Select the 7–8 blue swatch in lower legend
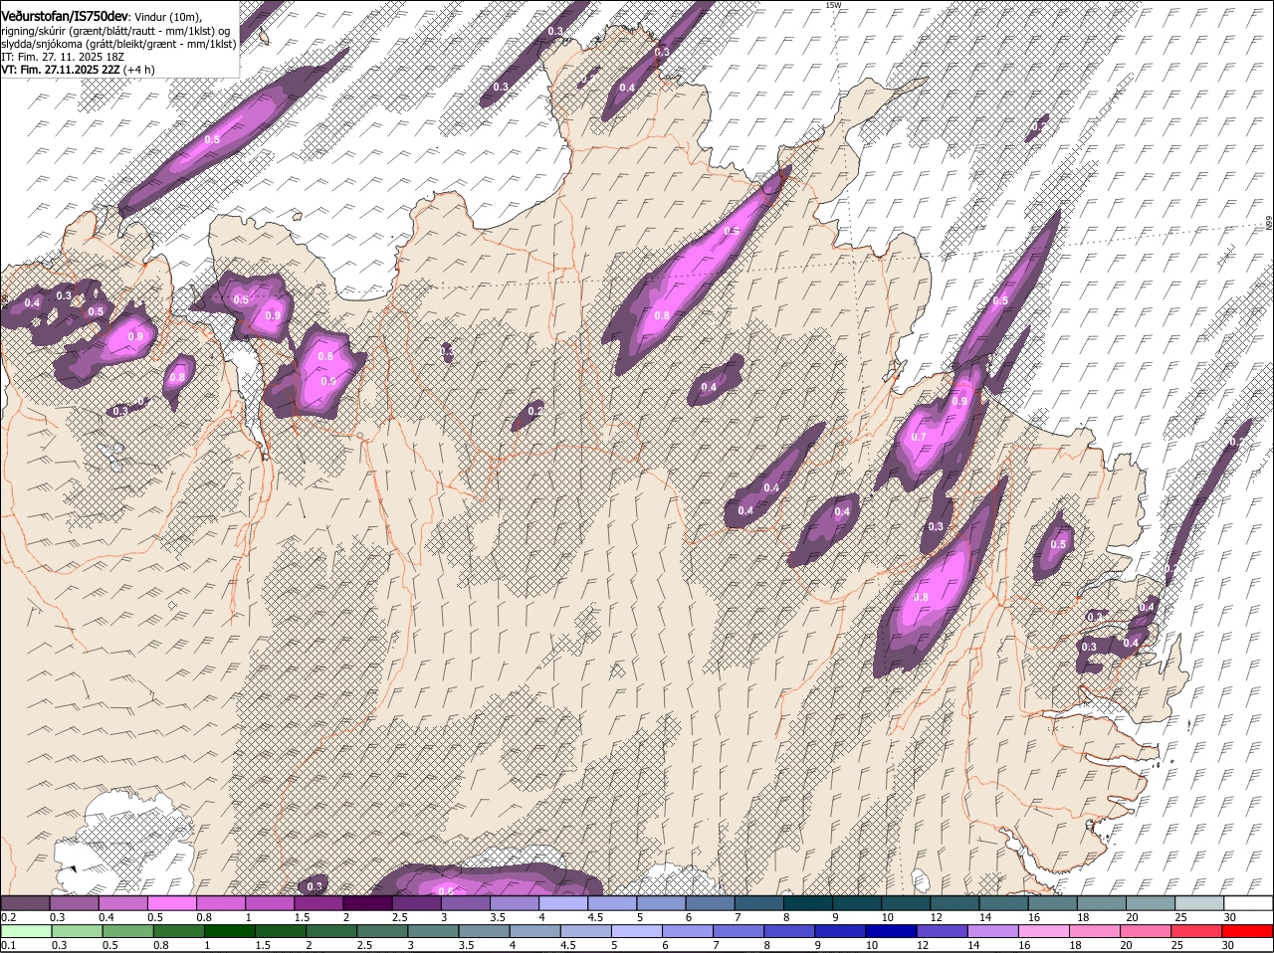The width and height of the screenshot is (1274, 953). click(x=741, y=931)
